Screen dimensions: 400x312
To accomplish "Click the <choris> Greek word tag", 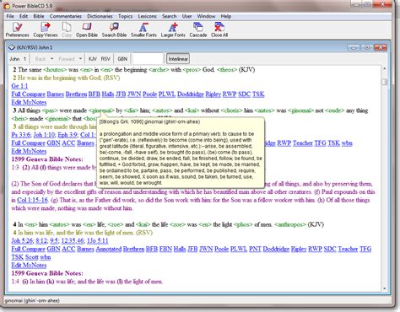I will (232, 110).
